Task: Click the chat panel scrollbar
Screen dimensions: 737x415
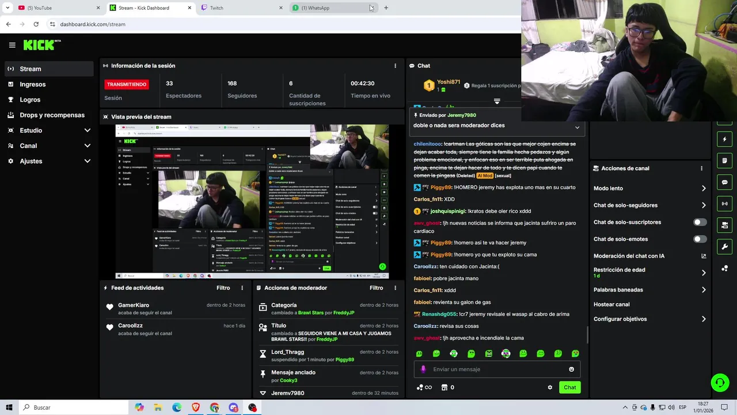Action: (587, 334)
